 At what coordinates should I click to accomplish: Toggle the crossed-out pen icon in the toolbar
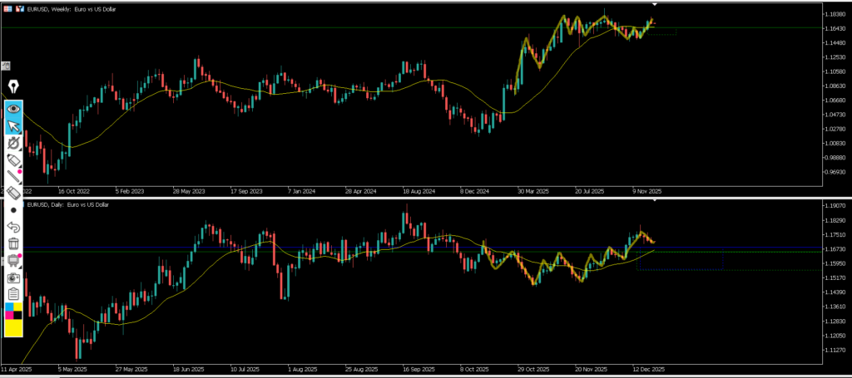click(x=13, y=143)
